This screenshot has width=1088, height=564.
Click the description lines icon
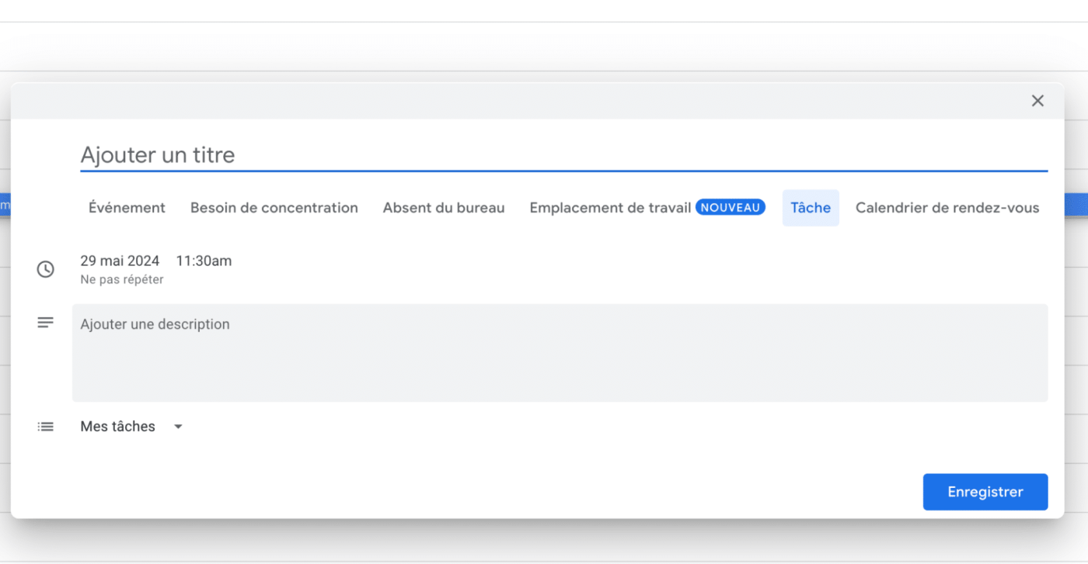pos(46,323)
